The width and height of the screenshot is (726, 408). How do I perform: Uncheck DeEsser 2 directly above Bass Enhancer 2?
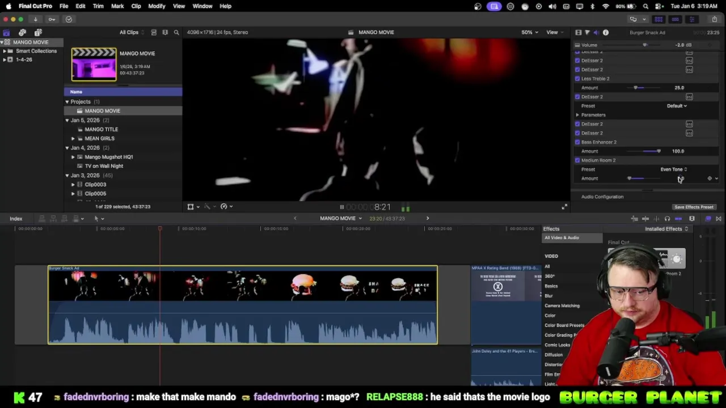[x=577, y=133]
